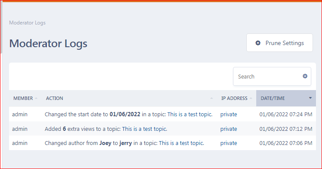
Task: Click private IP link for 07:06 PM entry
Action: [229, 143]
